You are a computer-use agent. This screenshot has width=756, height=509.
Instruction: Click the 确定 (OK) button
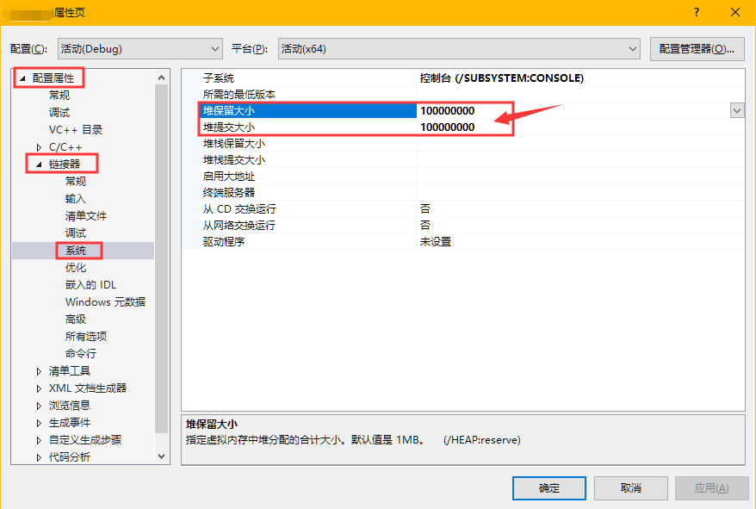tap(548, 487)
